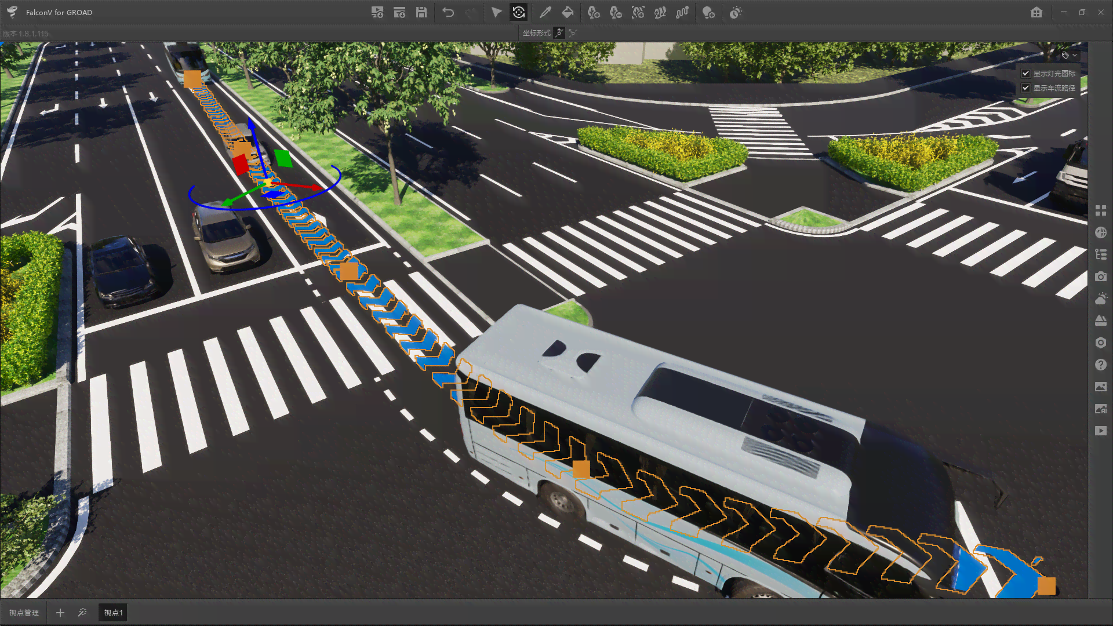Open the time of day clock tool
This screenshot has height=626, width=1113.
click(736, 12)
